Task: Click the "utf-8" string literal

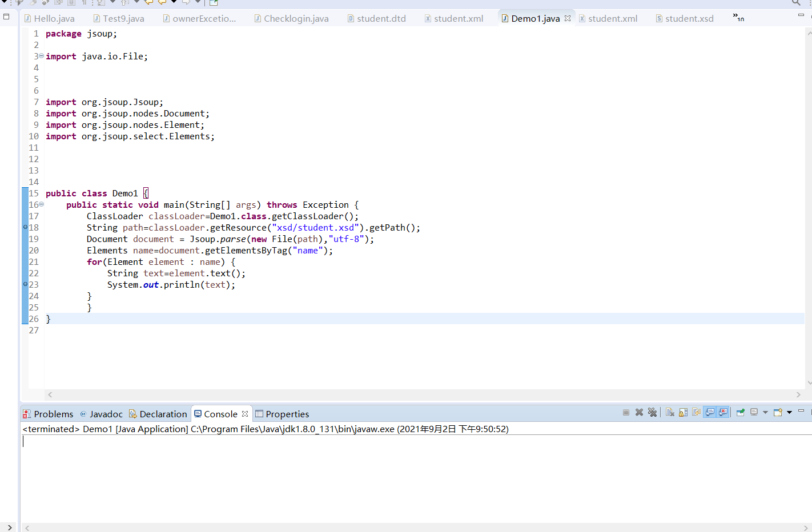Action: click(x=346, y=239)
